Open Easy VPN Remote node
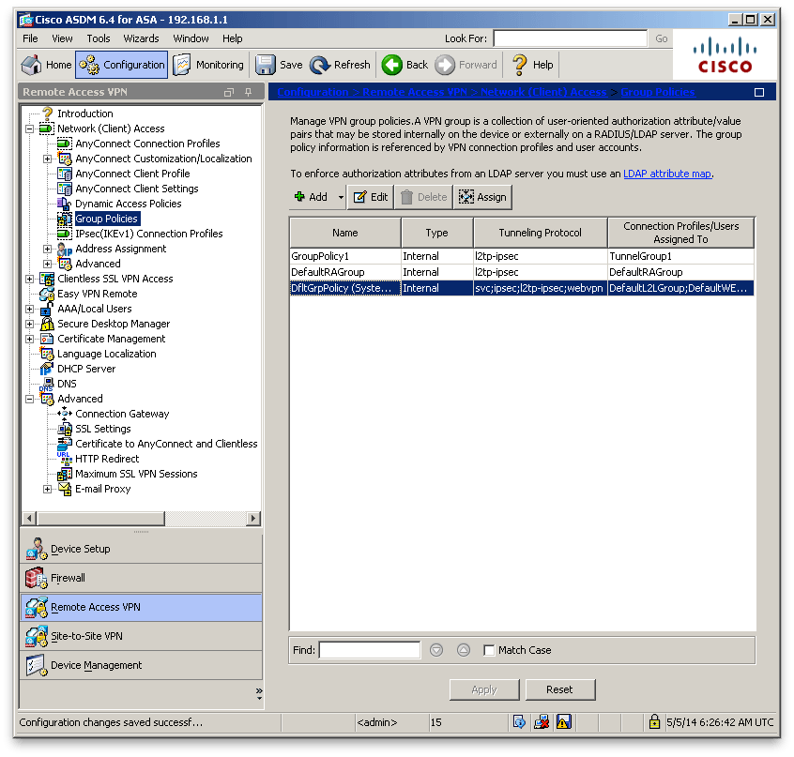This screenshot has height=757, width=794. click(x=98, y=294)
